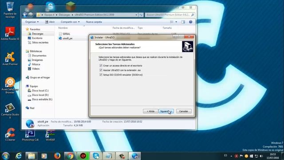
Task: Open Disco extraíble (K:)
Action: (42, 100)
